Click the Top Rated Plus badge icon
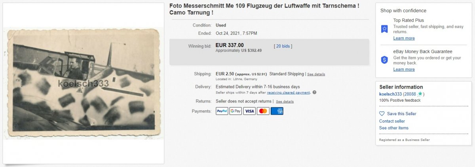Viewport: 475px width, 167px height. coord(384,29)
